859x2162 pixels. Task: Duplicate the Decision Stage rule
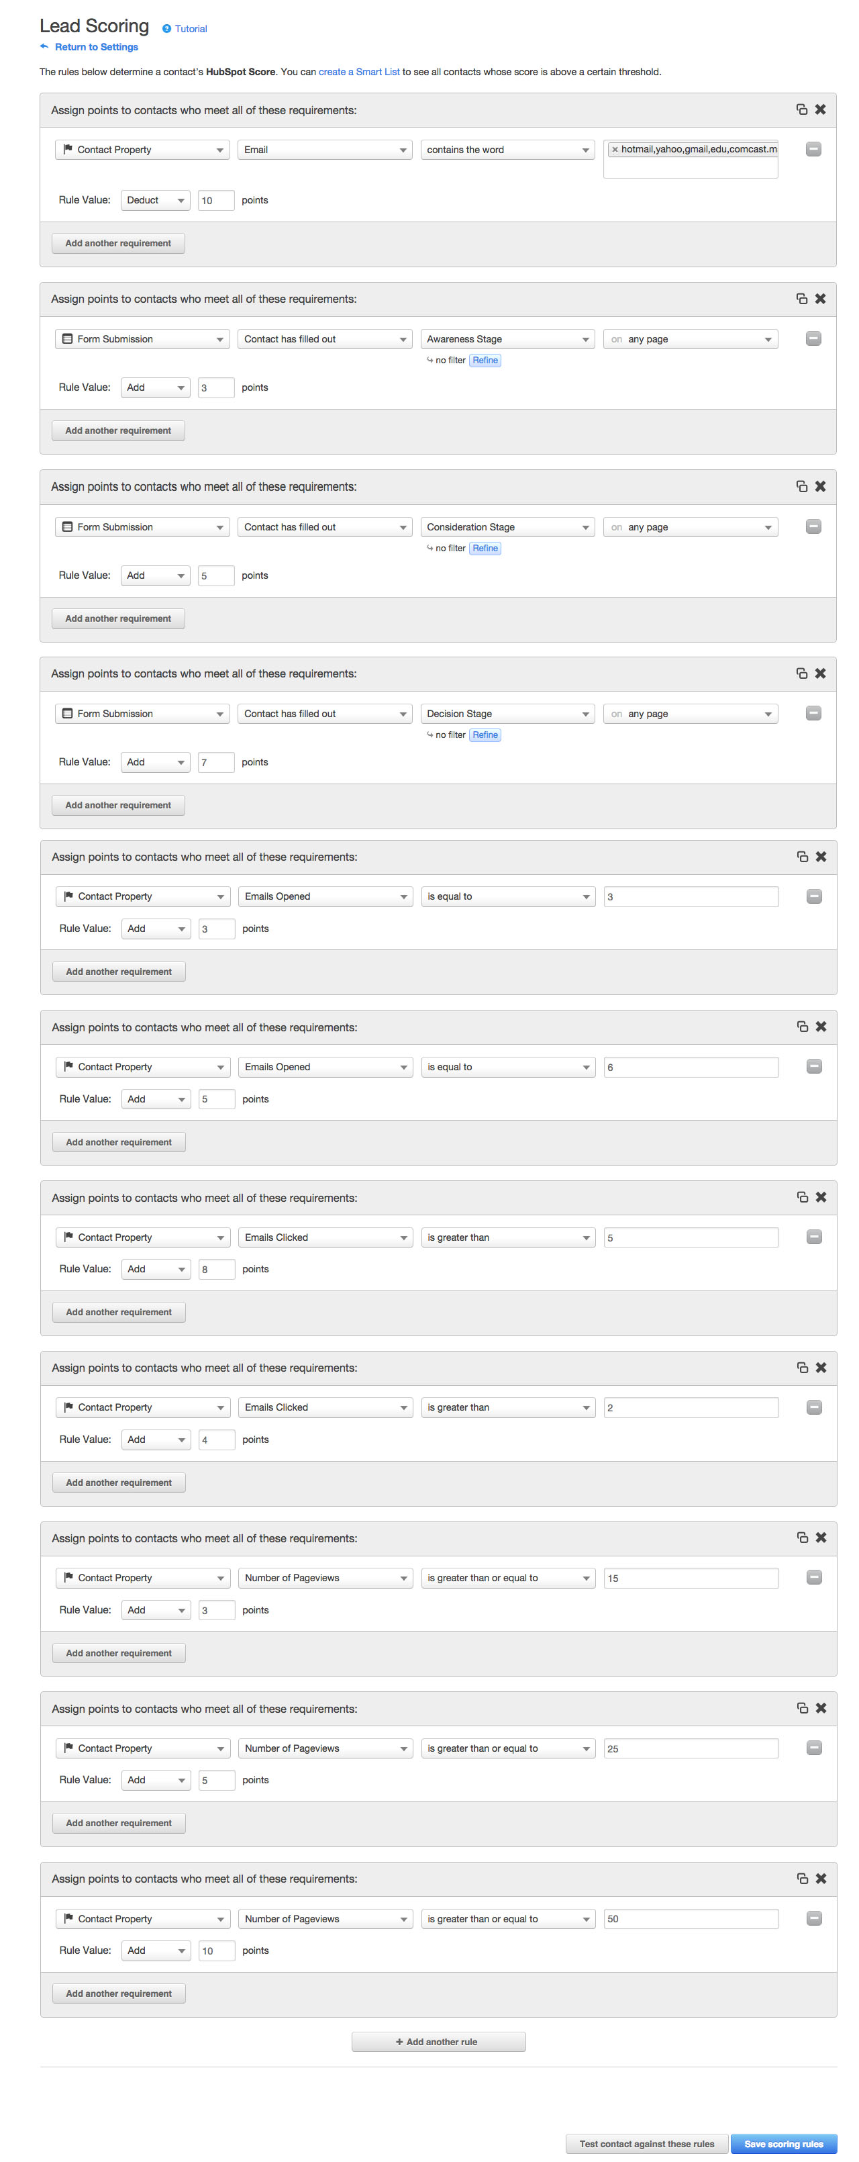(801, 673)
